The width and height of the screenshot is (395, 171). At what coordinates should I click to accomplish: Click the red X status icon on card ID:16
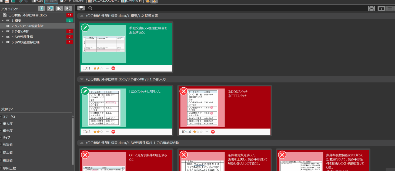[x=183, y=91]
